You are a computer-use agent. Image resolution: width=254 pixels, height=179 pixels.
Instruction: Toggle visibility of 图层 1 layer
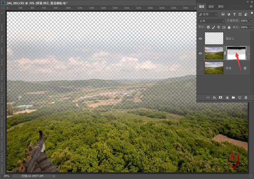coord(200,38)
